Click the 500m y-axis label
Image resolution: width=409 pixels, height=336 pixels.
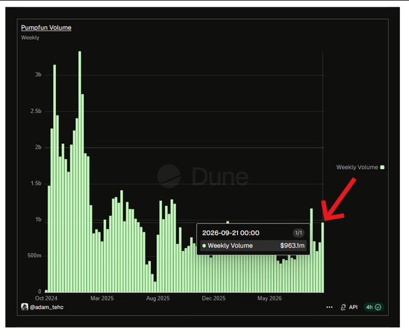tap(34, 255)
